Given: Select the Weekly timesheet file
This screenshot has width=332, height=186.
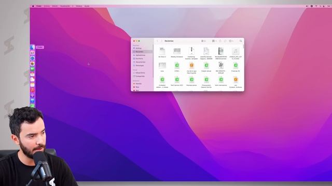Looking at the screenshot, I should coord(177,53).
